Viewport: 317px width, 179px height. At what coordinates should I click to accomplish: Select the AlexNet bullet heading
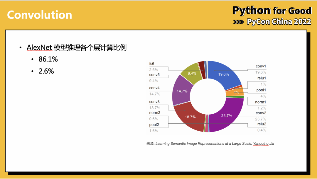click(x=77, y=48)
